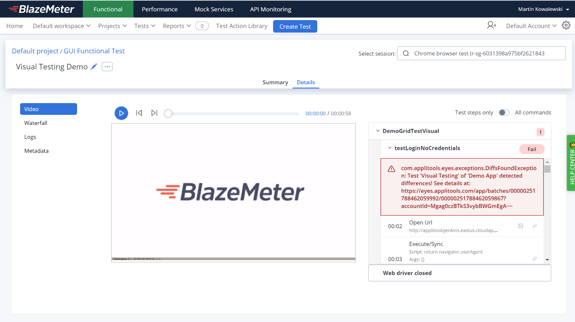Collapse the DemoGridTestVisual group
The height and width of the screenshot is (322, 575).
(x=378, y=131)
